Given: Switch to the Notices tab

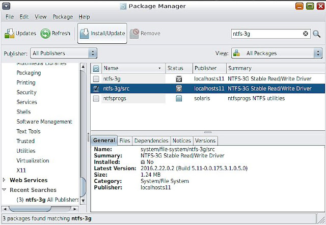Looking at the screenshot, I should 181,140.
